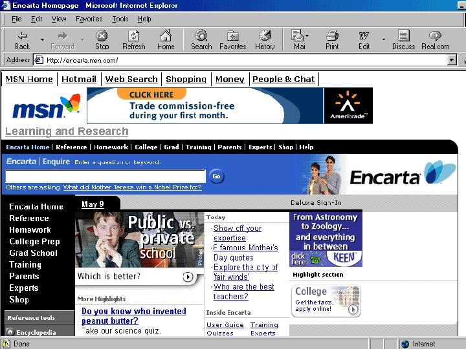Open the Forward history dropdown arrow
This screenshot has height=349, width=466.
point(82,39)
